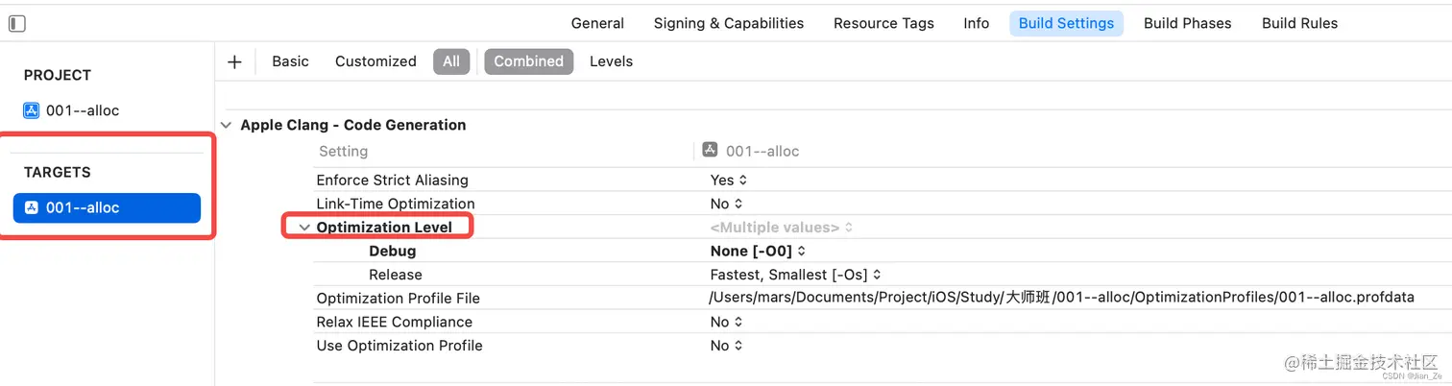The width and height of the screenshot is (1452, 386).
Task: Switch to Combined settings view
Action: click(x=528, y=61)
